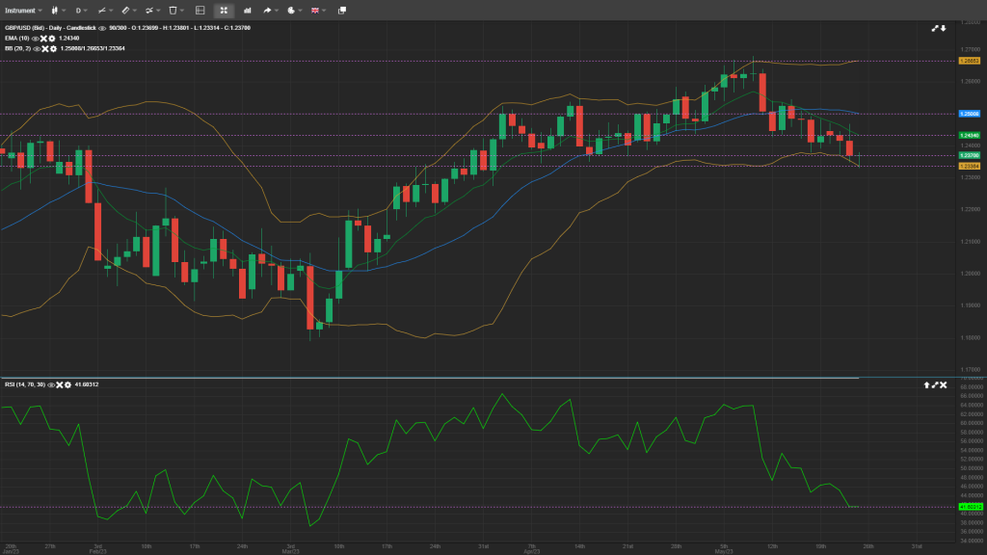Remove the EMA (10) indicator
Viewport: 987px width, 555px height.
(43, 39)
